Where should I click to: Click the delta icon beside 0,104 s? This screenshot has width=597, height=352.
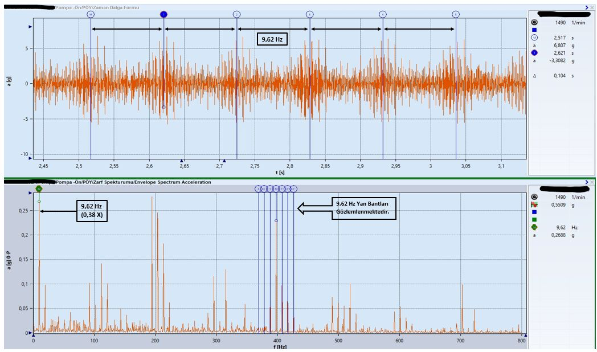[x=534, y=76]
